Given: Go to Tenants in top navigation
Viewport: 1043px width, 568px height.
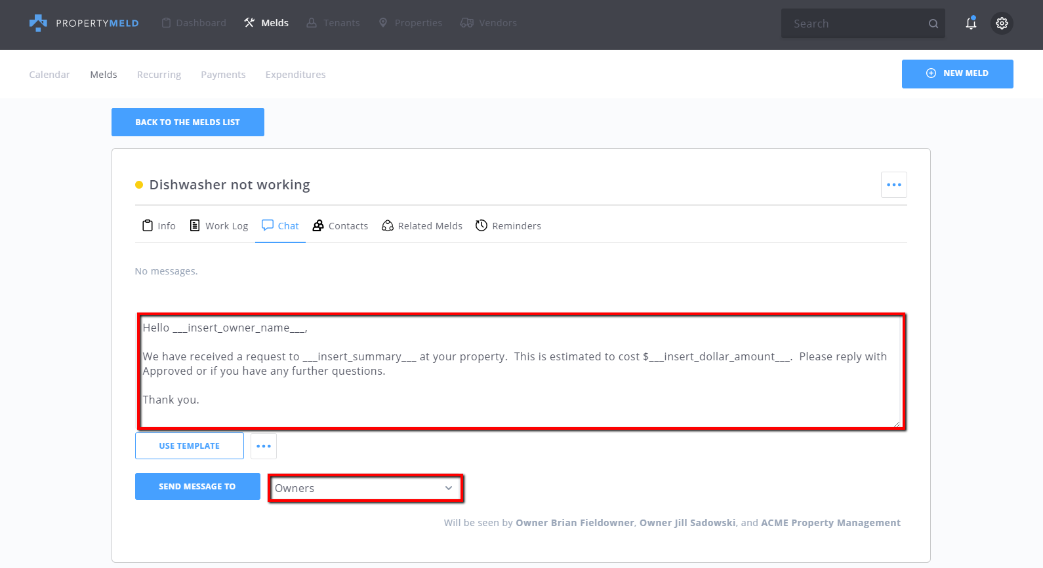Looking at the screenshot, I should click(333, 23).
